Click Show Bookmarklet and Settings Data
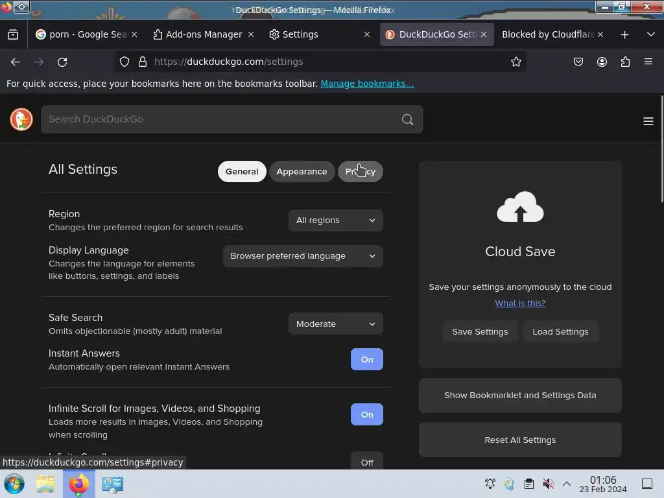The image size is (664, 498). [520, 395]
